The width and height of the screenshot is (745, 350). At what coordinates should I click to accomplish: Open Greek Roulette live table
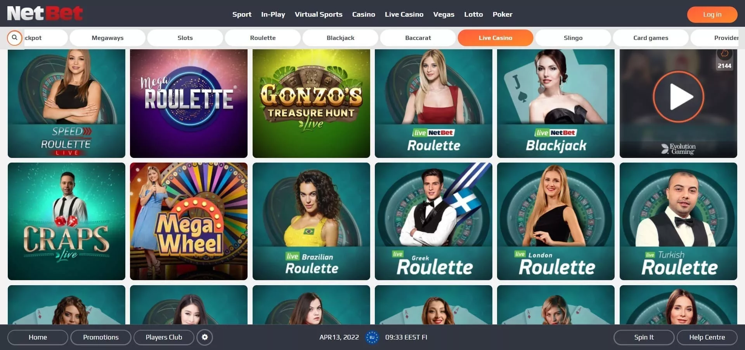pos(433,221)
